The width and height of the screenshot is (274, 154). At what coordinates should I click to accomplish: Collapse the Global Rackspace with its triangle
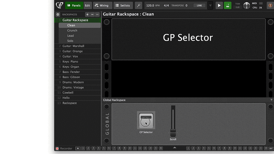point(271,99)
